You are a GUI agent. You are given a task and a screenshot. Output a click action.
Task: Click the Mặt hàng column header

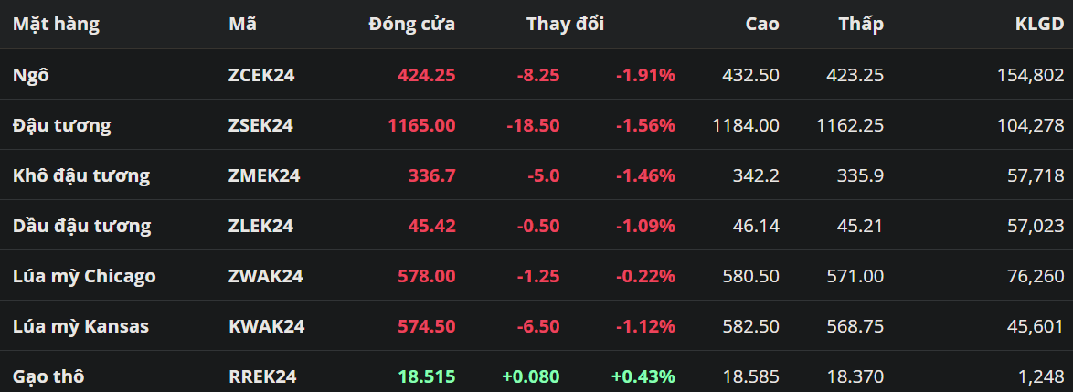pyautogui.click(x=56, y=25)
